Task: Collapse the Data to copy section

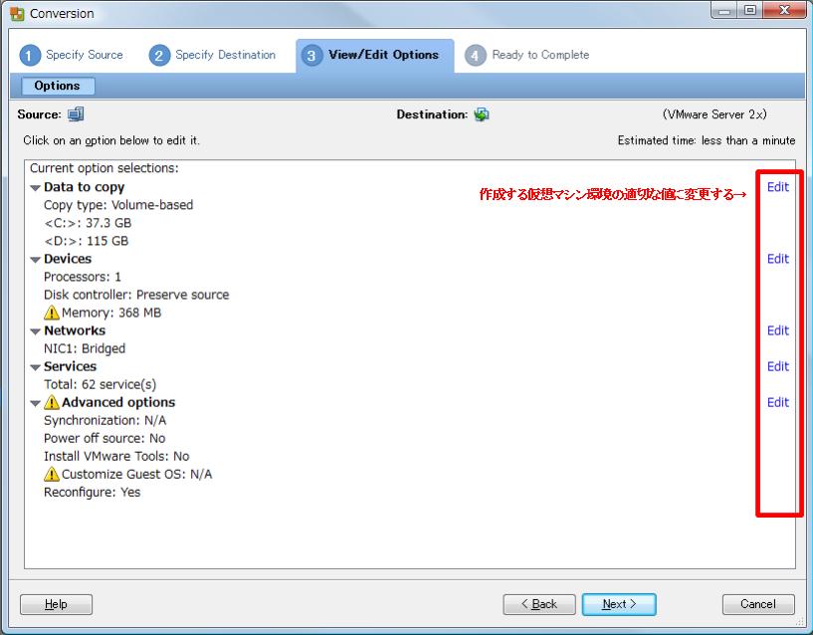Action: point(35,188)
